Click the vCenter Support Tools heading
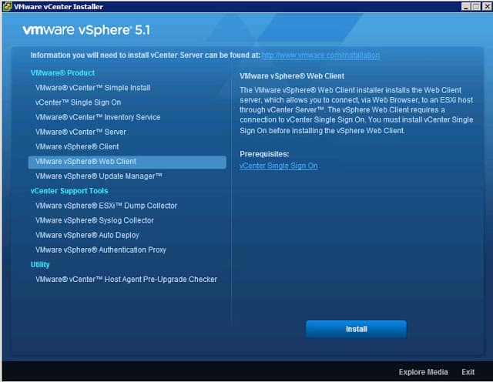This screenshot has width=493, height=382. [69, 191]
